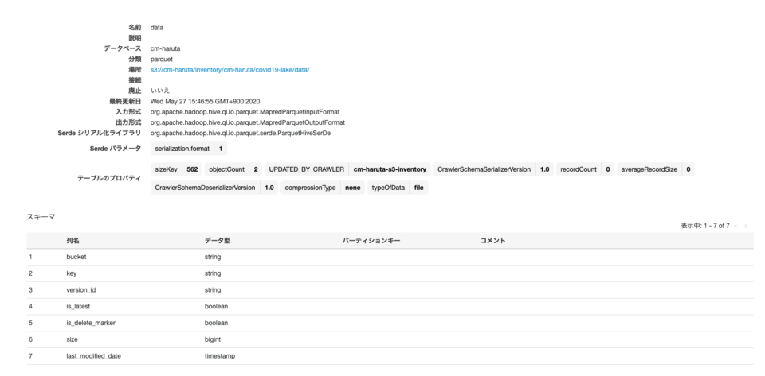Click the classification value 'parquet'
This screenshot has height=376, width=765.
tap(162, 60)
